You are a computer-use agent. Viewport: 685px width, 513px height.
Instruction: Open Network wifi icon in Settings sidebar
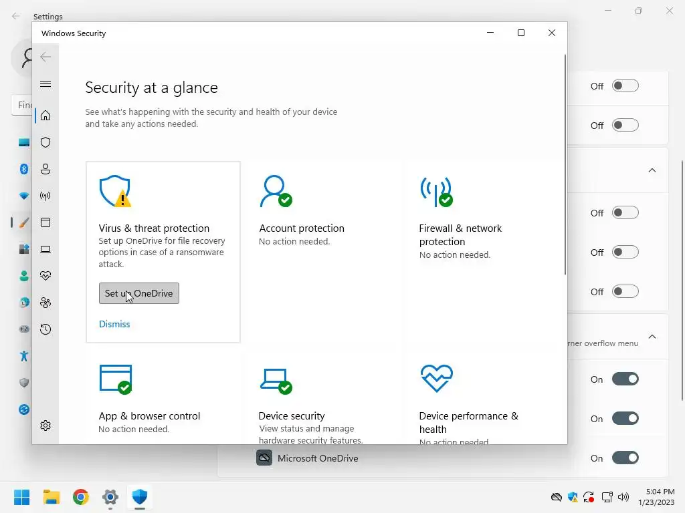click(24, 196)
